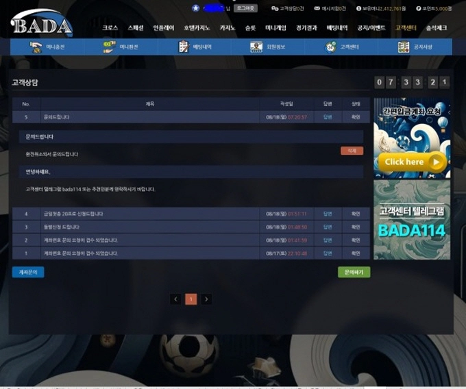The height and width of the screenshot is (389, 466).
Task: Click the star badge beside username
Action: click(x=195, y=8)
